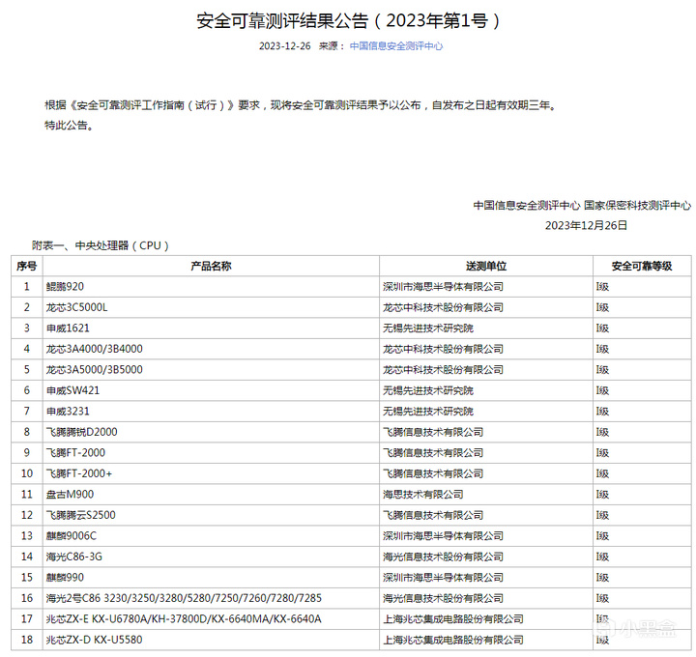Screen dimensions: 696x657
Task: Click 海思技术有限公司 in the 盘古M900 row
Action: (423, 495)
